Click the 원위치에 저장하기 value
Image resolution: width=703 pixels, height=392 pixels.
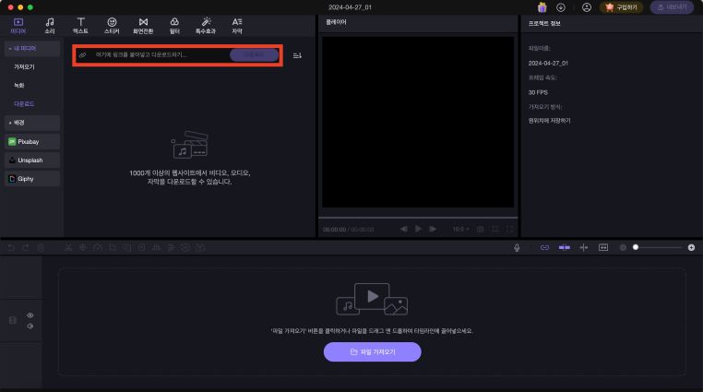(x=549, y=121)
